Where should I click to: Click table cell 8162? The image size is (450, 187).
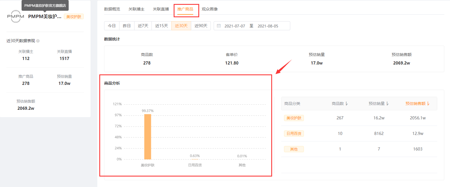379,134
